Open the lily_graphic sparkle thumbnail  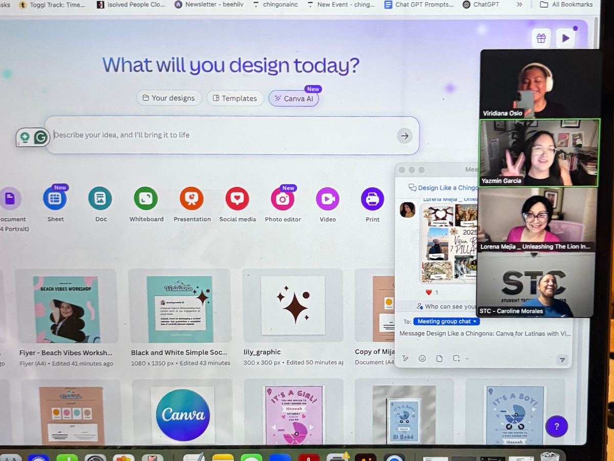[293, 306]
